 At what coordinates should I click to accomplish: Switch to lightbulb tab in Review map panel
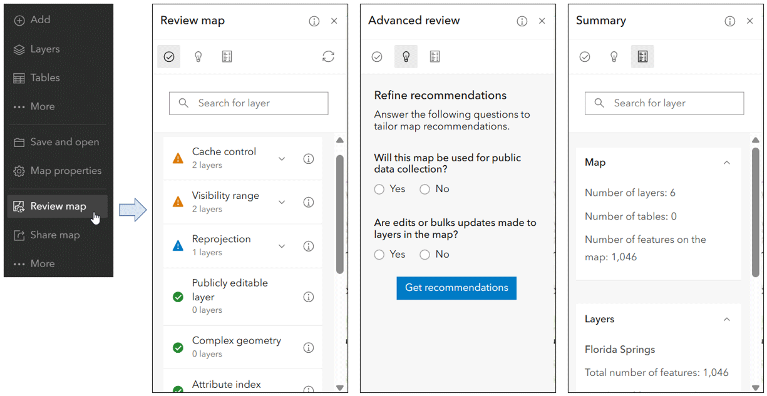(198, 57)
